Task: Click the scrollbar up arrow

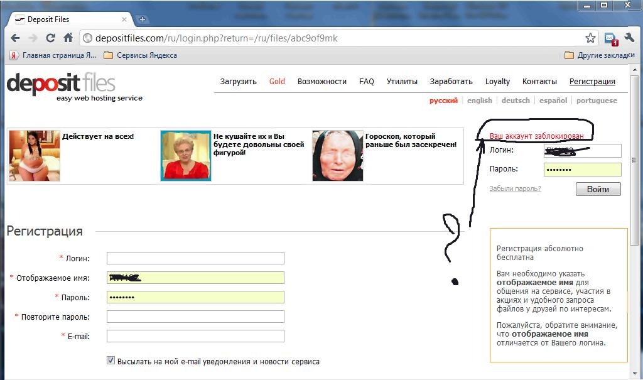Action: click(634, 68)
